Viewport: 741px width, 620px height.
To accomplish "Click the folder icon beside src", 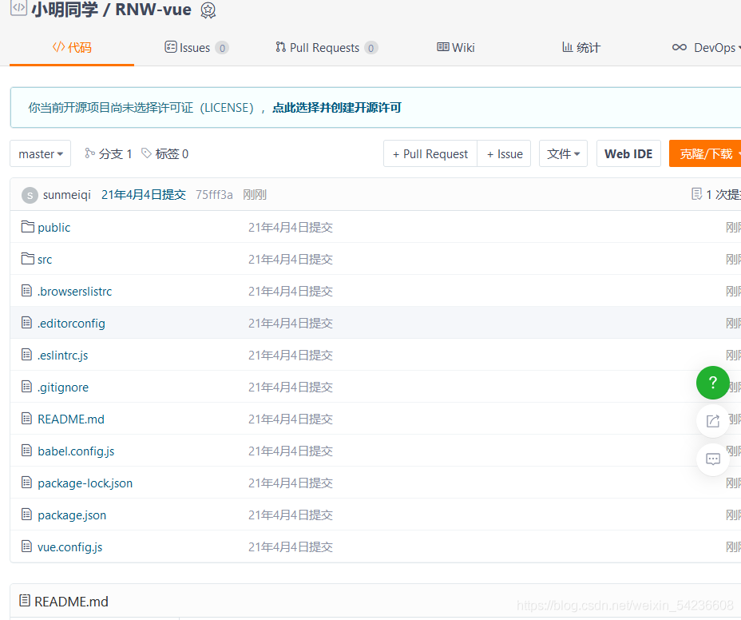I will [28, 259].
